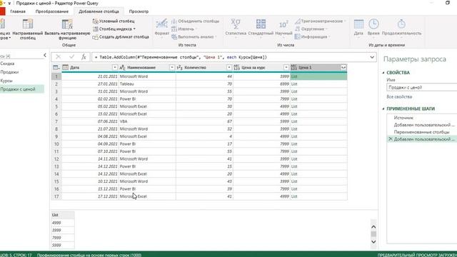Collapse the ПРИМЕНЕННЫЕ ШАГИ section
This screenshot has width=457, height=257.
click(x=383, y=109)
